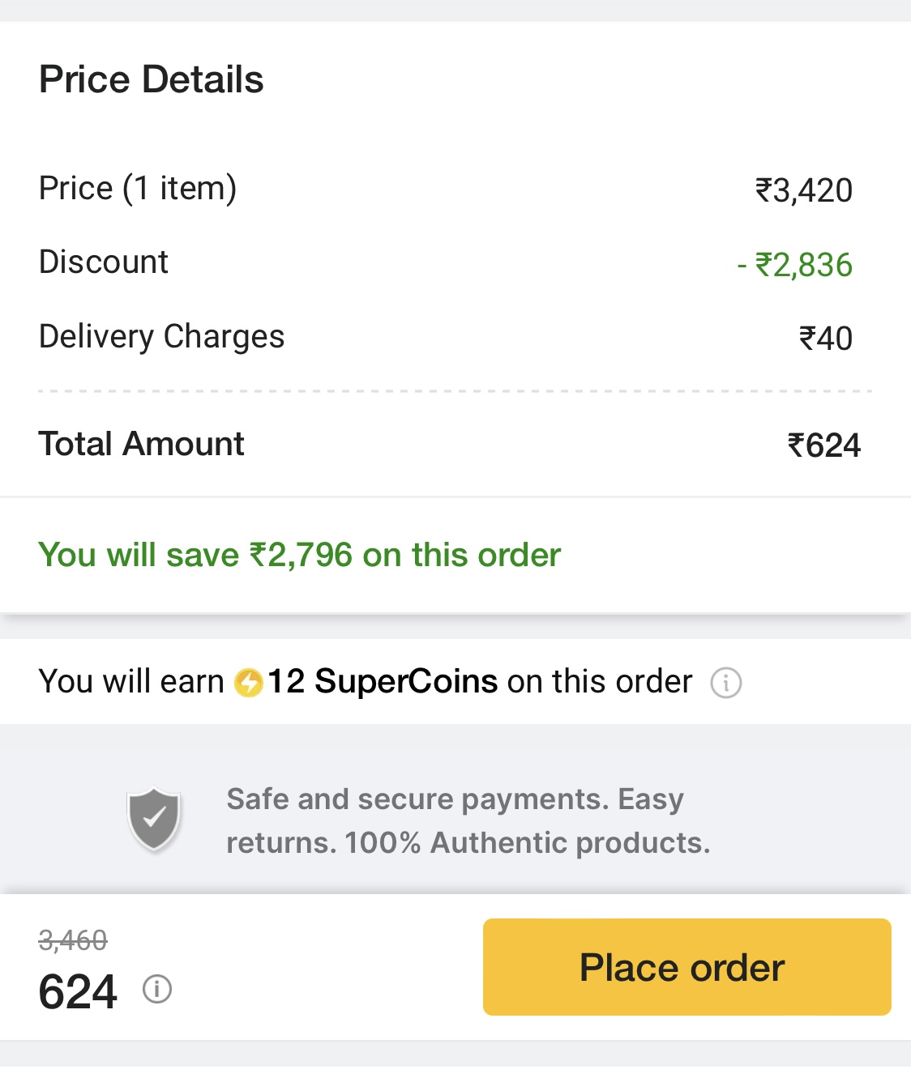Tap the You will earn text
The image size is (911, 1078).
[x=131, y=682]
